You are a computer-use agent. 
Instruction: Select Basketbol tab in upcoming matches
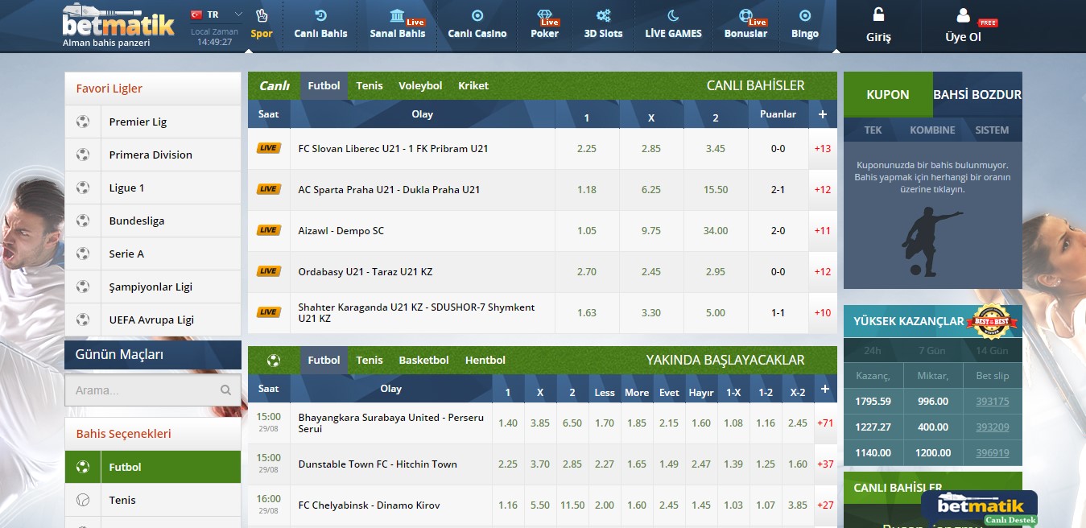coord(423,361)
